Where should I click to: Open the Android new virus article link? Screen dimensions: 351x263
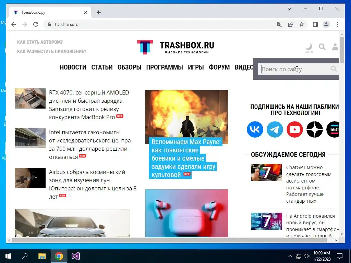point(313,226)
